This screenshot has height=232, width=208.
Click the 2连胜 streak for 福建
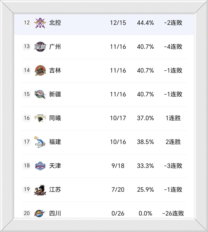pos(173,142)
